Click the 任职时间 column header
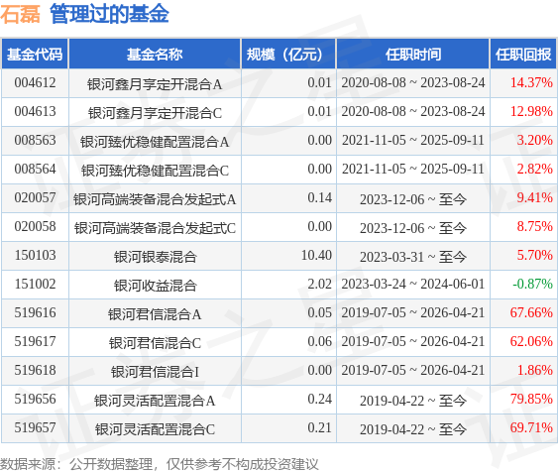Image resolution: width=558 pixels, height=473 pixels. [x=413, y=55]
